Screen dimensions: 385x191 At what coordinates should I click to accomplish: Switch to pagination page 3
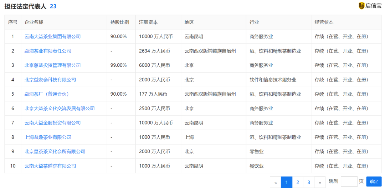309,182
